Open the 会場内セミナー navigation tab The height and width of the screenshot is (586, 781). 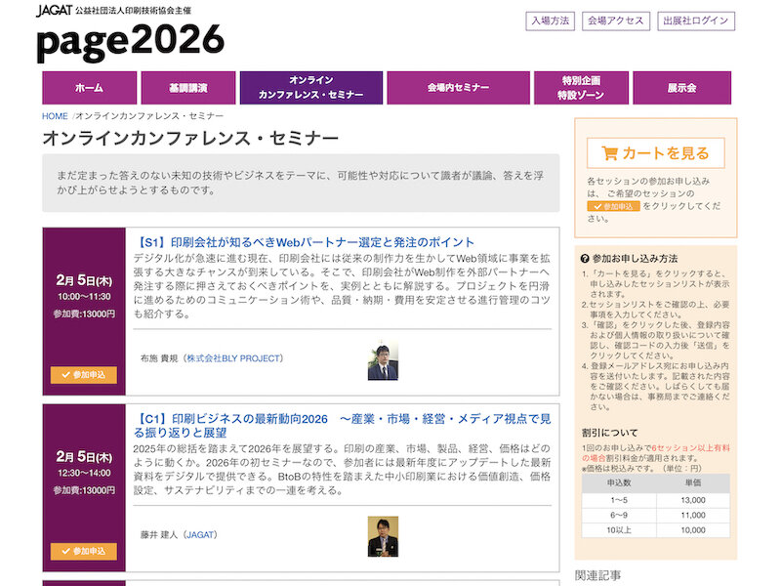point(458,88)
